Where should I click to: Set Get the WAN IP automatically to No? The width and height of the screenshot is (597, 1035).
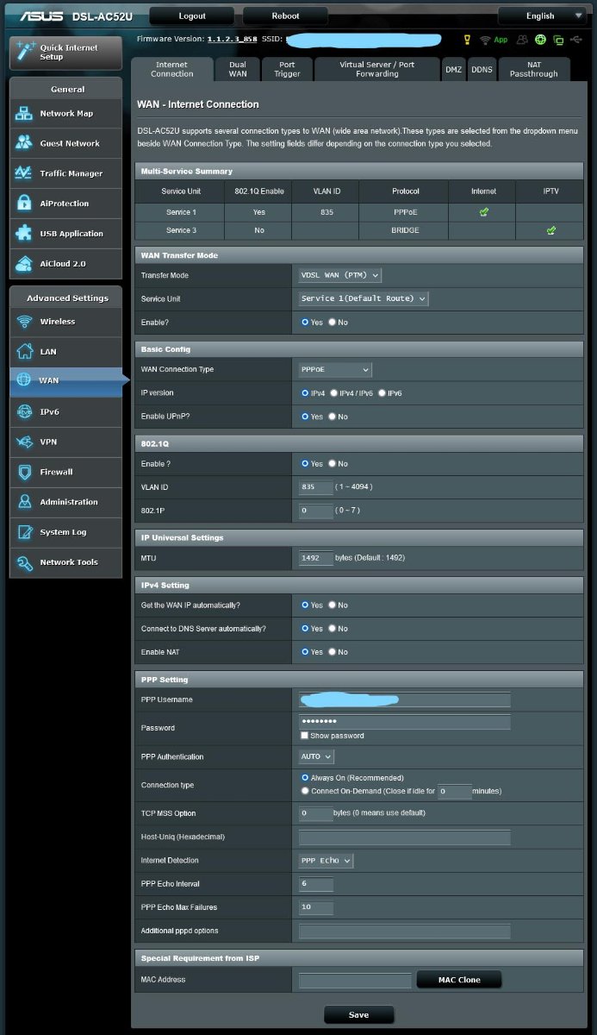(333, 605)
